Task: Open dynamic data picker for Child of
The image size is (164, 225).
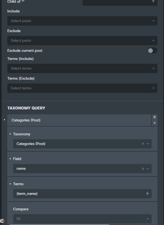Action: (153, 1)
